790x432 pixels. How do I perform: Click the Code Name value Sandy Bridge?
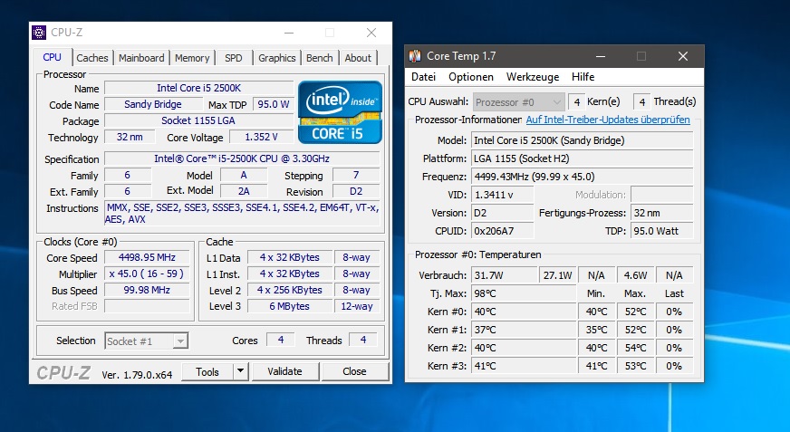(x=153, y=104)
